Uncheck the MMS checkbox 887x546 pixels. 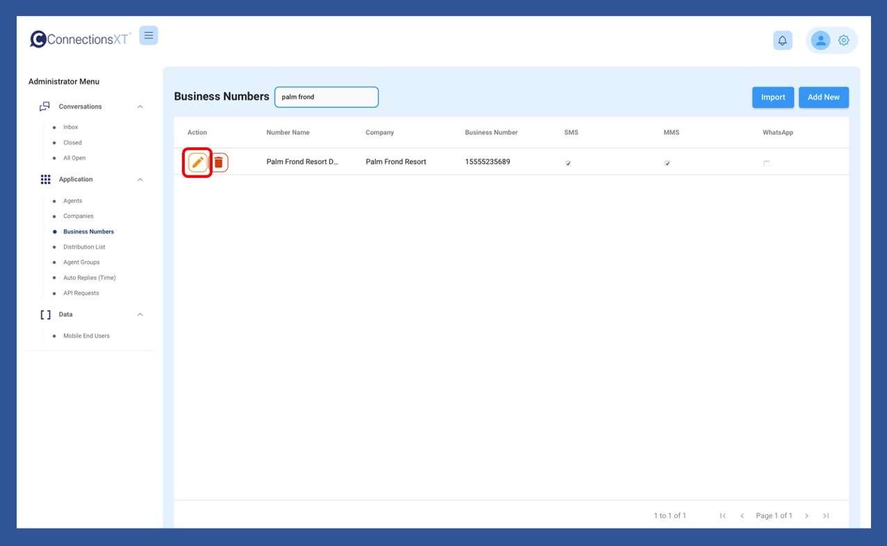coord(668,163)
